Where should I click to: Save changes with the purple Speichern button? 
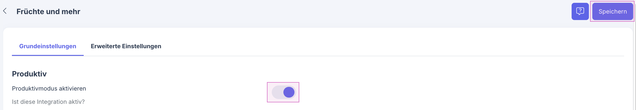click(613, 12)
